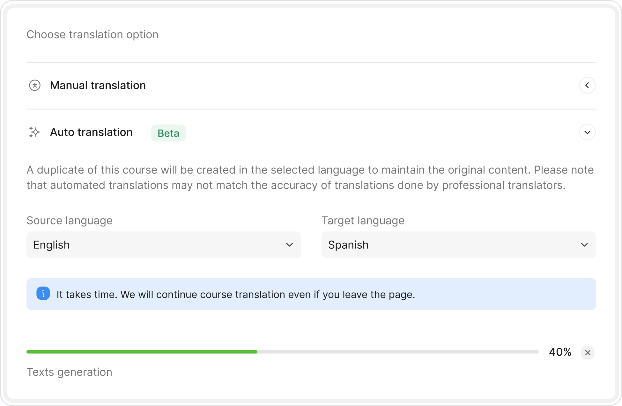
Task: Collapse the Auto translation section chevron
Action: 587,132
